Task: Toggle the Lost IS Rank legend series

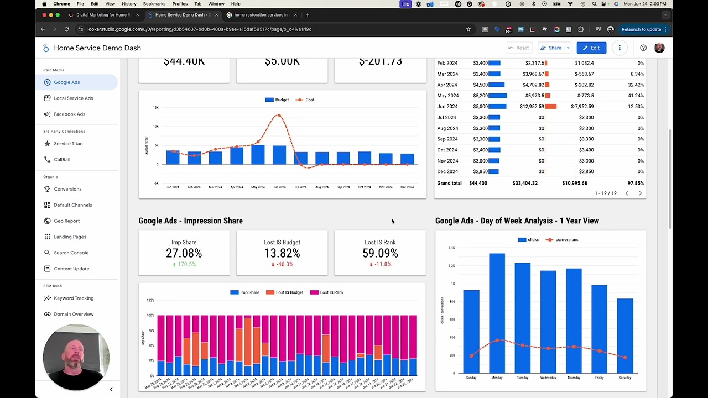Action: click(327, 292)
